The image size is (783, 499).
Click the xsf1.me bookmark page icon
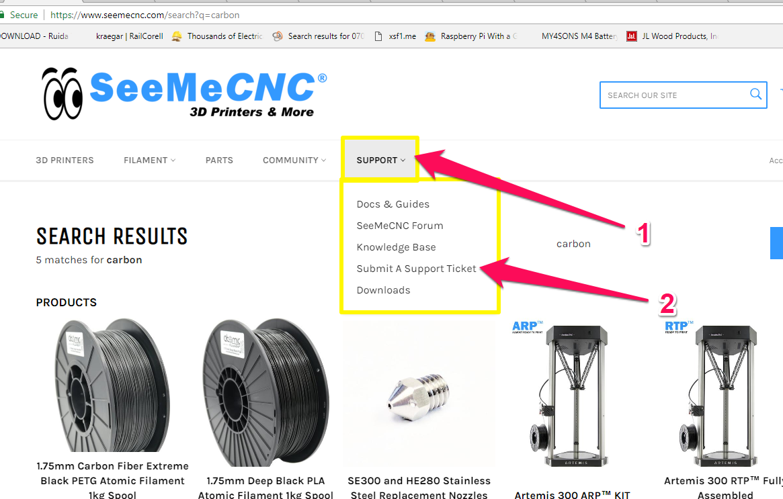378,36
